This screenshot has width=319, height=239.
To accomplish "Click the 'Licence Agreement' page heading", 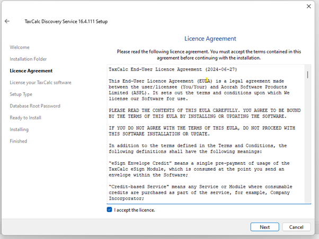I will 210,39.
